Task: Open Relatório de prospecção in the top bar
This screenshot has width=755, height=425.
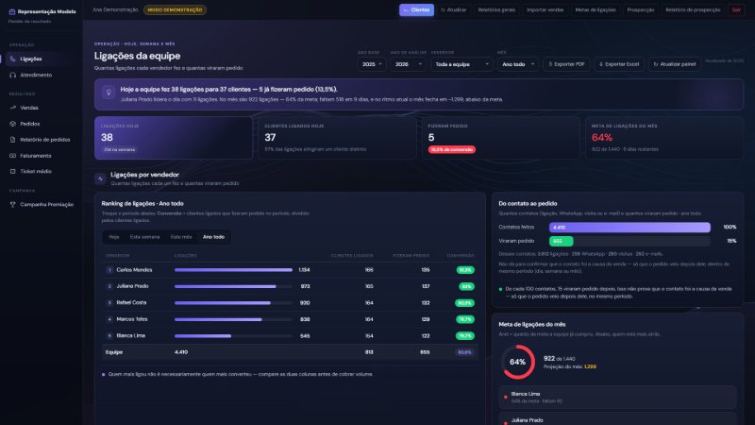Action: coord(693,10)
